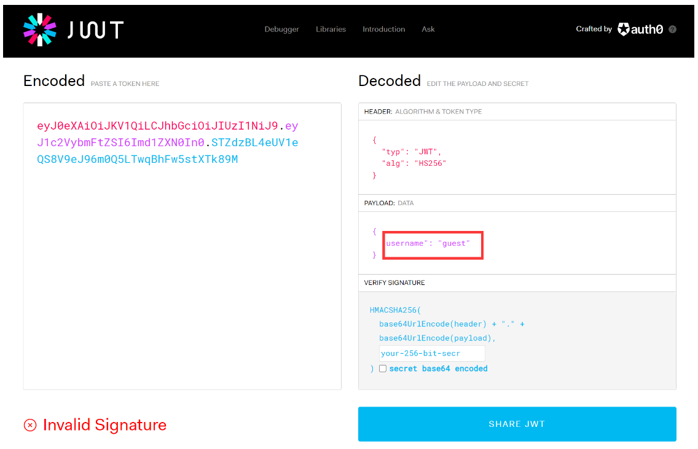Enable the secret base64 encoded checkbox

[383, 368]
